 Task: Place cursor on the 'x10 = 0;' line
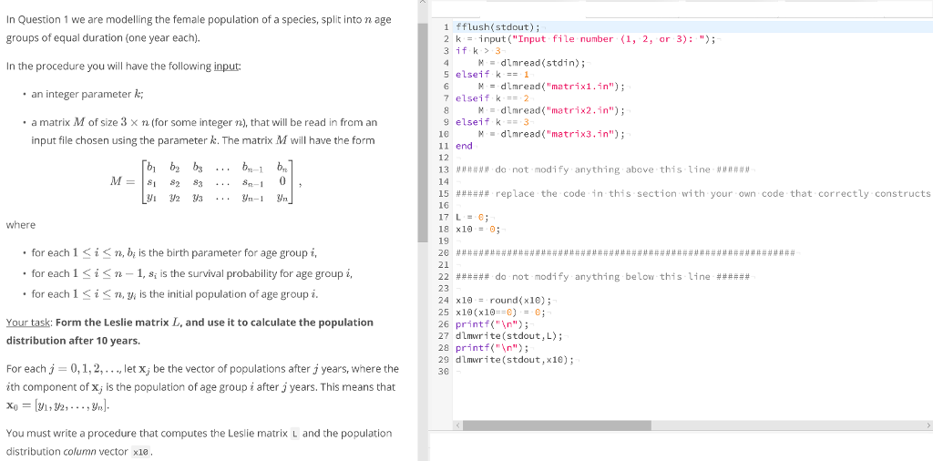click(x=477, y=229)
